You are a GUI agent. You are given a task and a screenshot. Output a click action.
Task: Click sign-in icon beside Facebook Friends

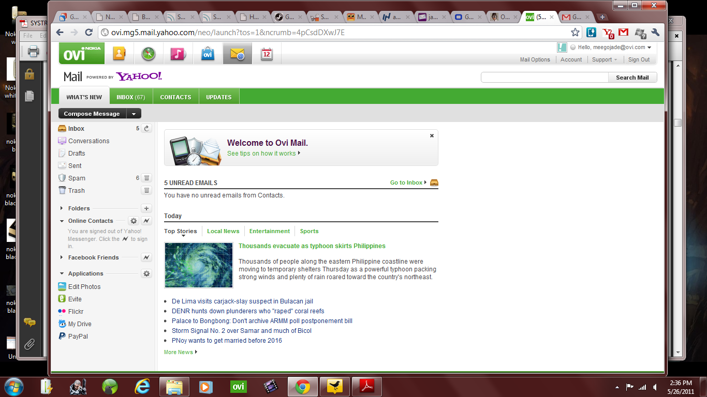146,257
